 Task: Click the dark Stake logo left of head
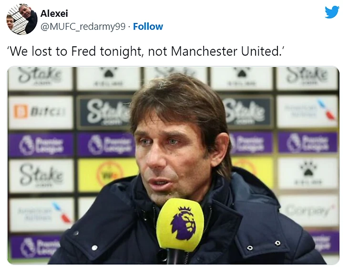pyautogui.click(x=105, y=112)
